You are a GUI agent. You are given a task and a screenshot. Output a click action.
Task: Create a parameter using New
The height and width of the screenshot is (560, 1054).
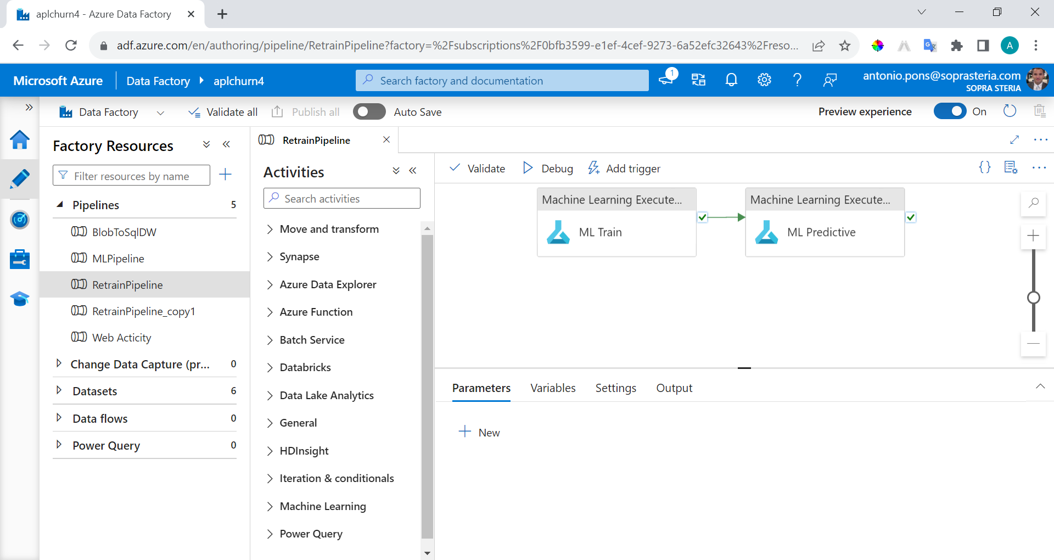coord(479,432)
